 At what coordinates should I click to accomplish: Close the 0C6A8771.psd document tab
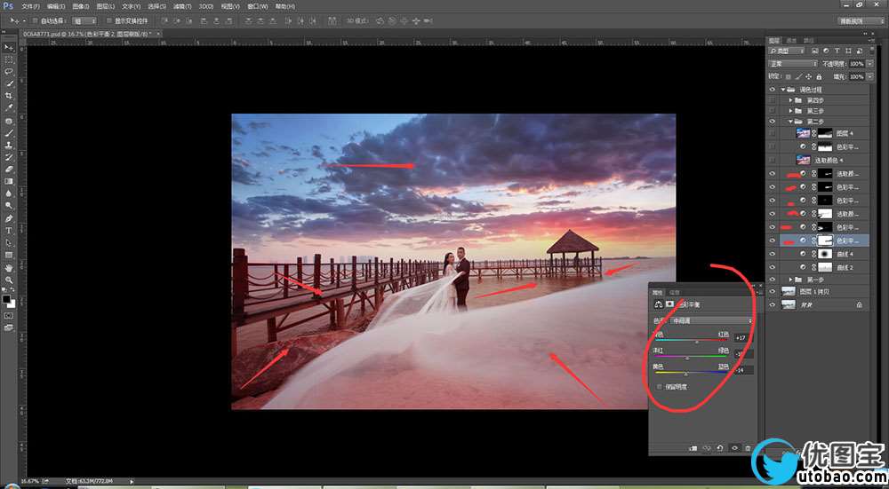[159, 34]
